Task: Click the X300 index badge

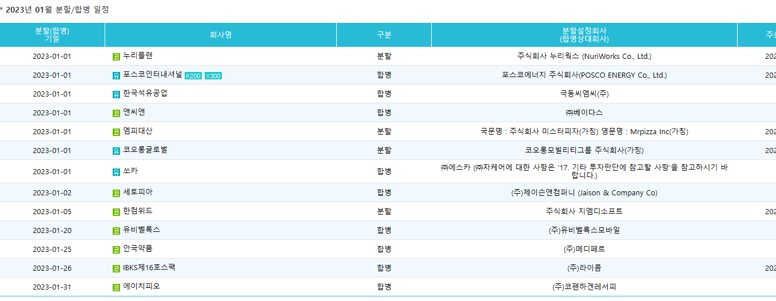Action: 213,76
